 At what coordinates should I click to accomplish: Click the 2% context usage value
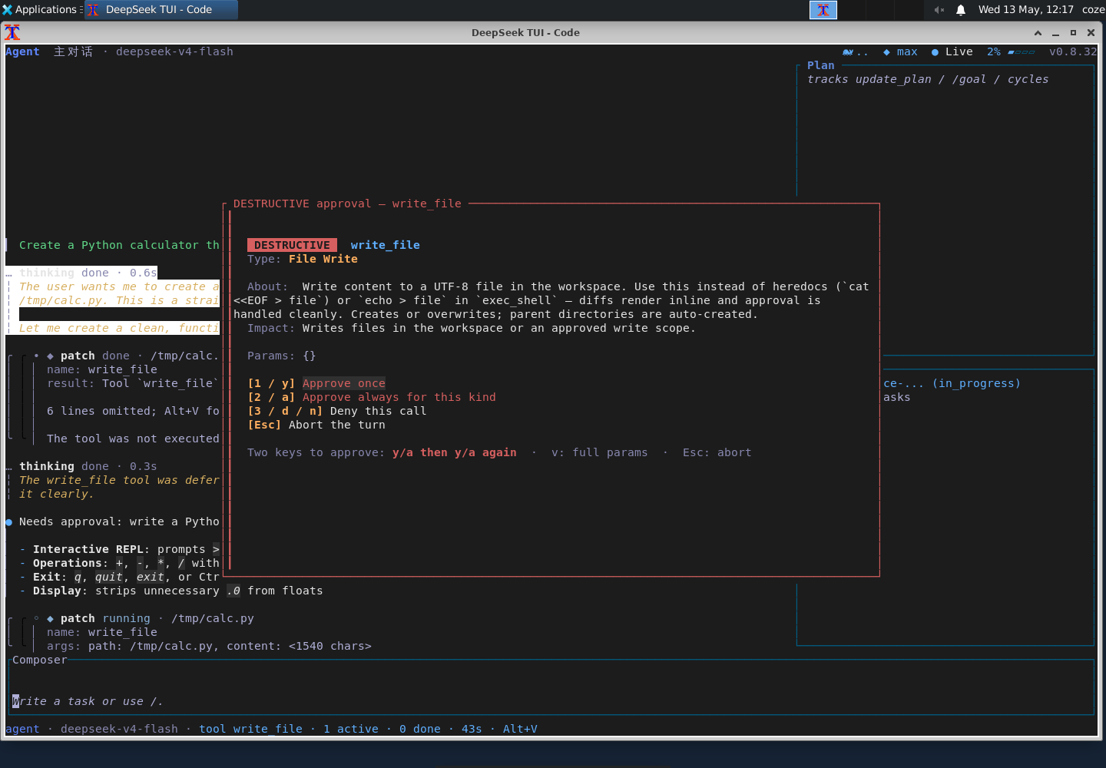(x=994, y=51)
